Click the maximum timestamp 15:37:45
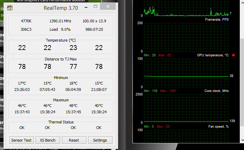Image resolution: width=244 pixels, height=150 pixels. coord(73,112)
